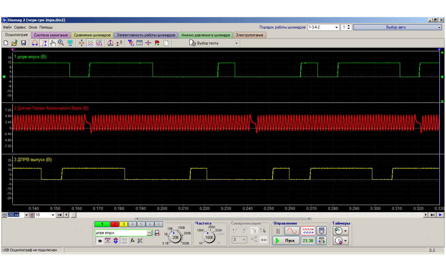Open the Файл menu
446x270 pixels.
pos(7,27)
